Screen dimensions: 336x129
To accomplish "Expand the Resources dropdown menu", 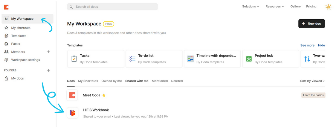I will tap(274, 7).
